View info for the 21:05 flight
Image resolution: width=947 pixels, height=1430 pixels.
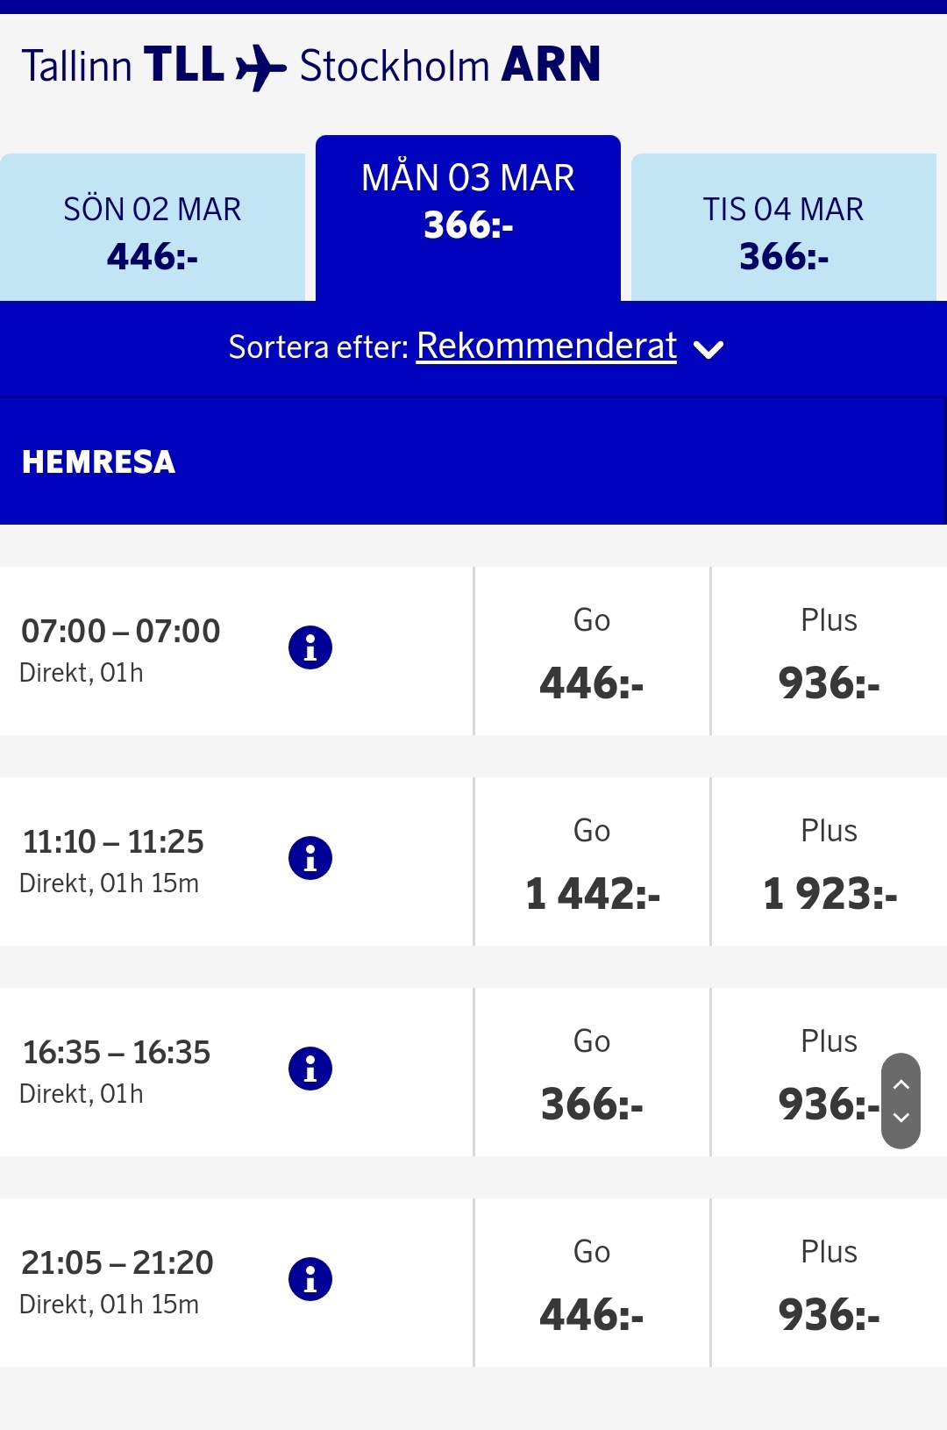(310, 1280)
